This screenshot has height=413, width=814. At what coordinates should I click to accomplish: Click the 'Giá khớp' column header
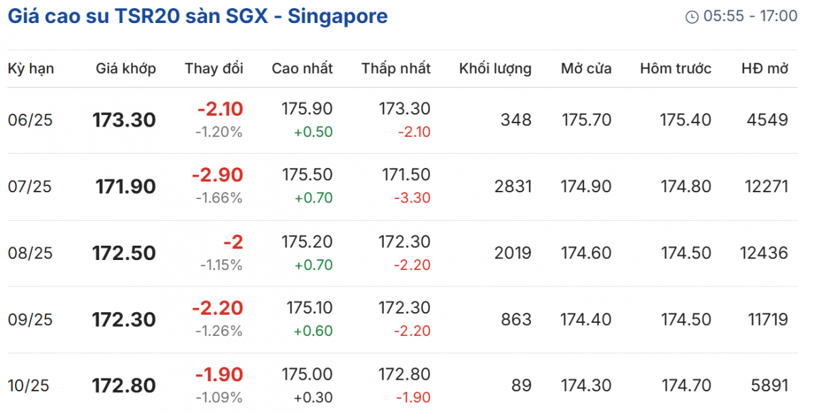[x=125, y=68]
